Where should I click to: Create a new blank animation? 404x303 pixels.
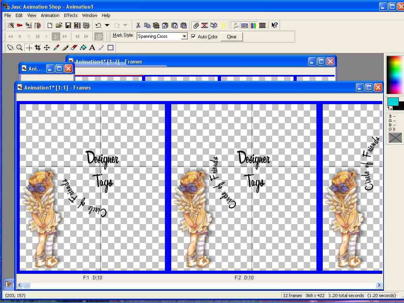50,25
